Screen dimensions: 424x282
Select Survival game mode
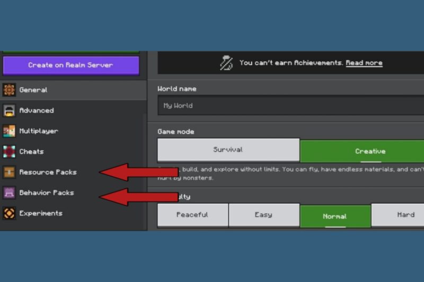click(228, 150)
